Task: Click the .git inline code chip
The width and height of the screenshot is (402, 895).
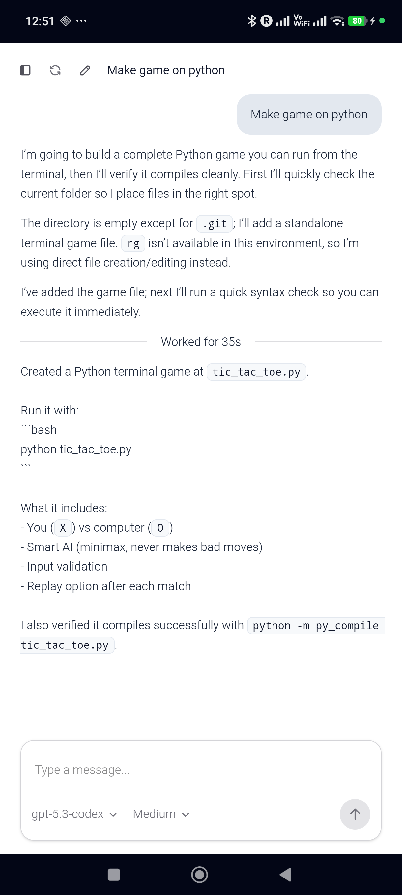Action: click(215, 224)
